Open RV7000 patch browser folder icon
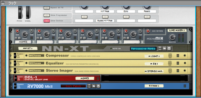This screenshot has width=201, height=98. 94,86
